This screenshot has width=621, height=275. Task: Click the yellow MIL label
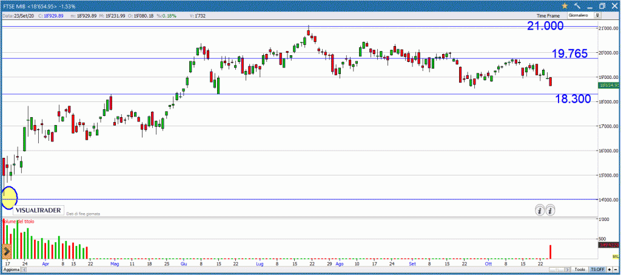[x=615, y=257]
